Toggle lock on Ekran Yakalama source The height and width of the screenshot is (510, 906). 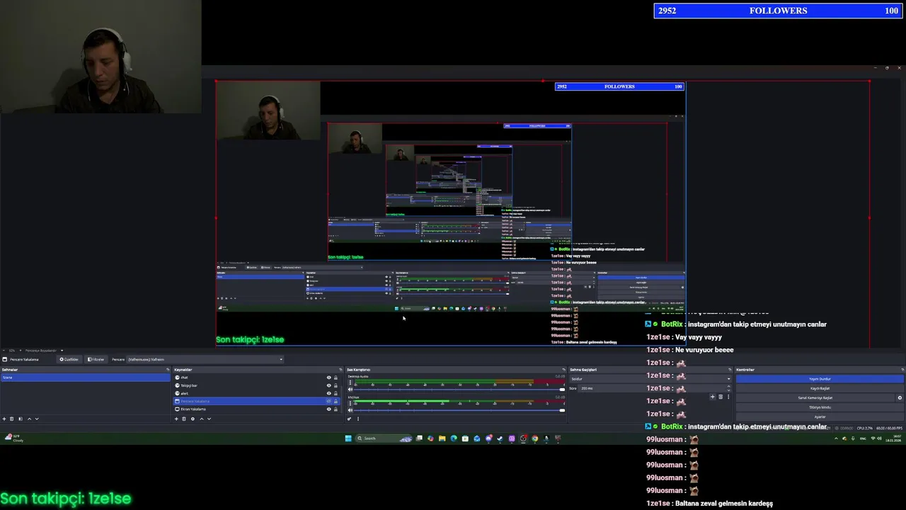point(336,409)
